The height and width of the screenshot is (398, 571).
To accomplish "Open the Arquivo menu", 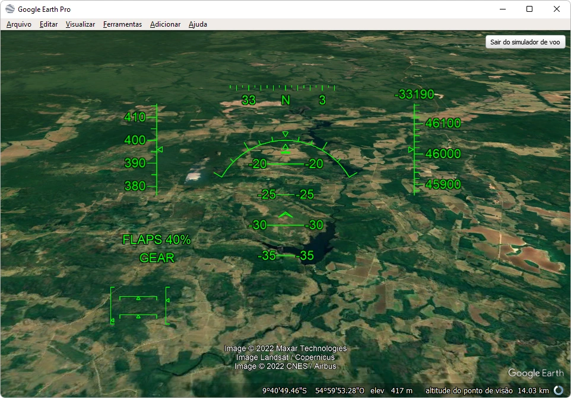I will point(19,24).
